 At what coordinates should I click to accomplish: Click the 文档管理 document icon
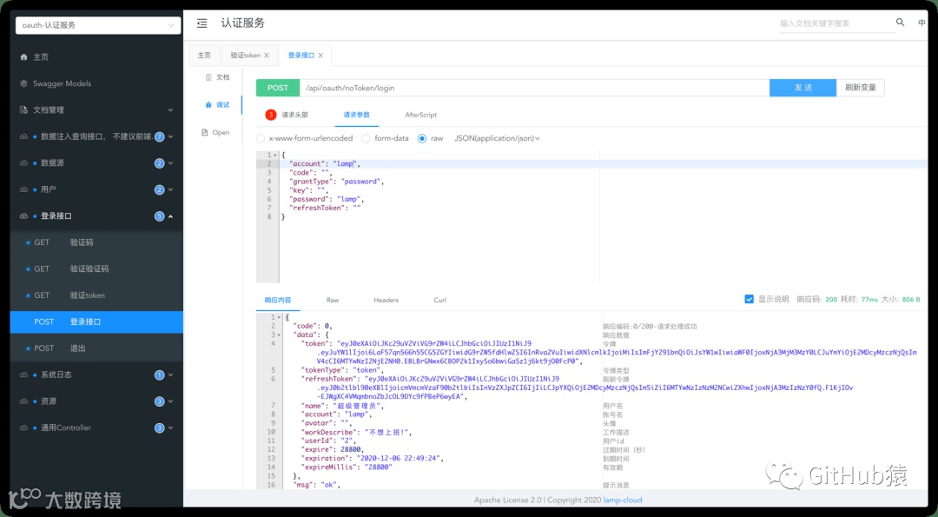click(x=24, y=110)
